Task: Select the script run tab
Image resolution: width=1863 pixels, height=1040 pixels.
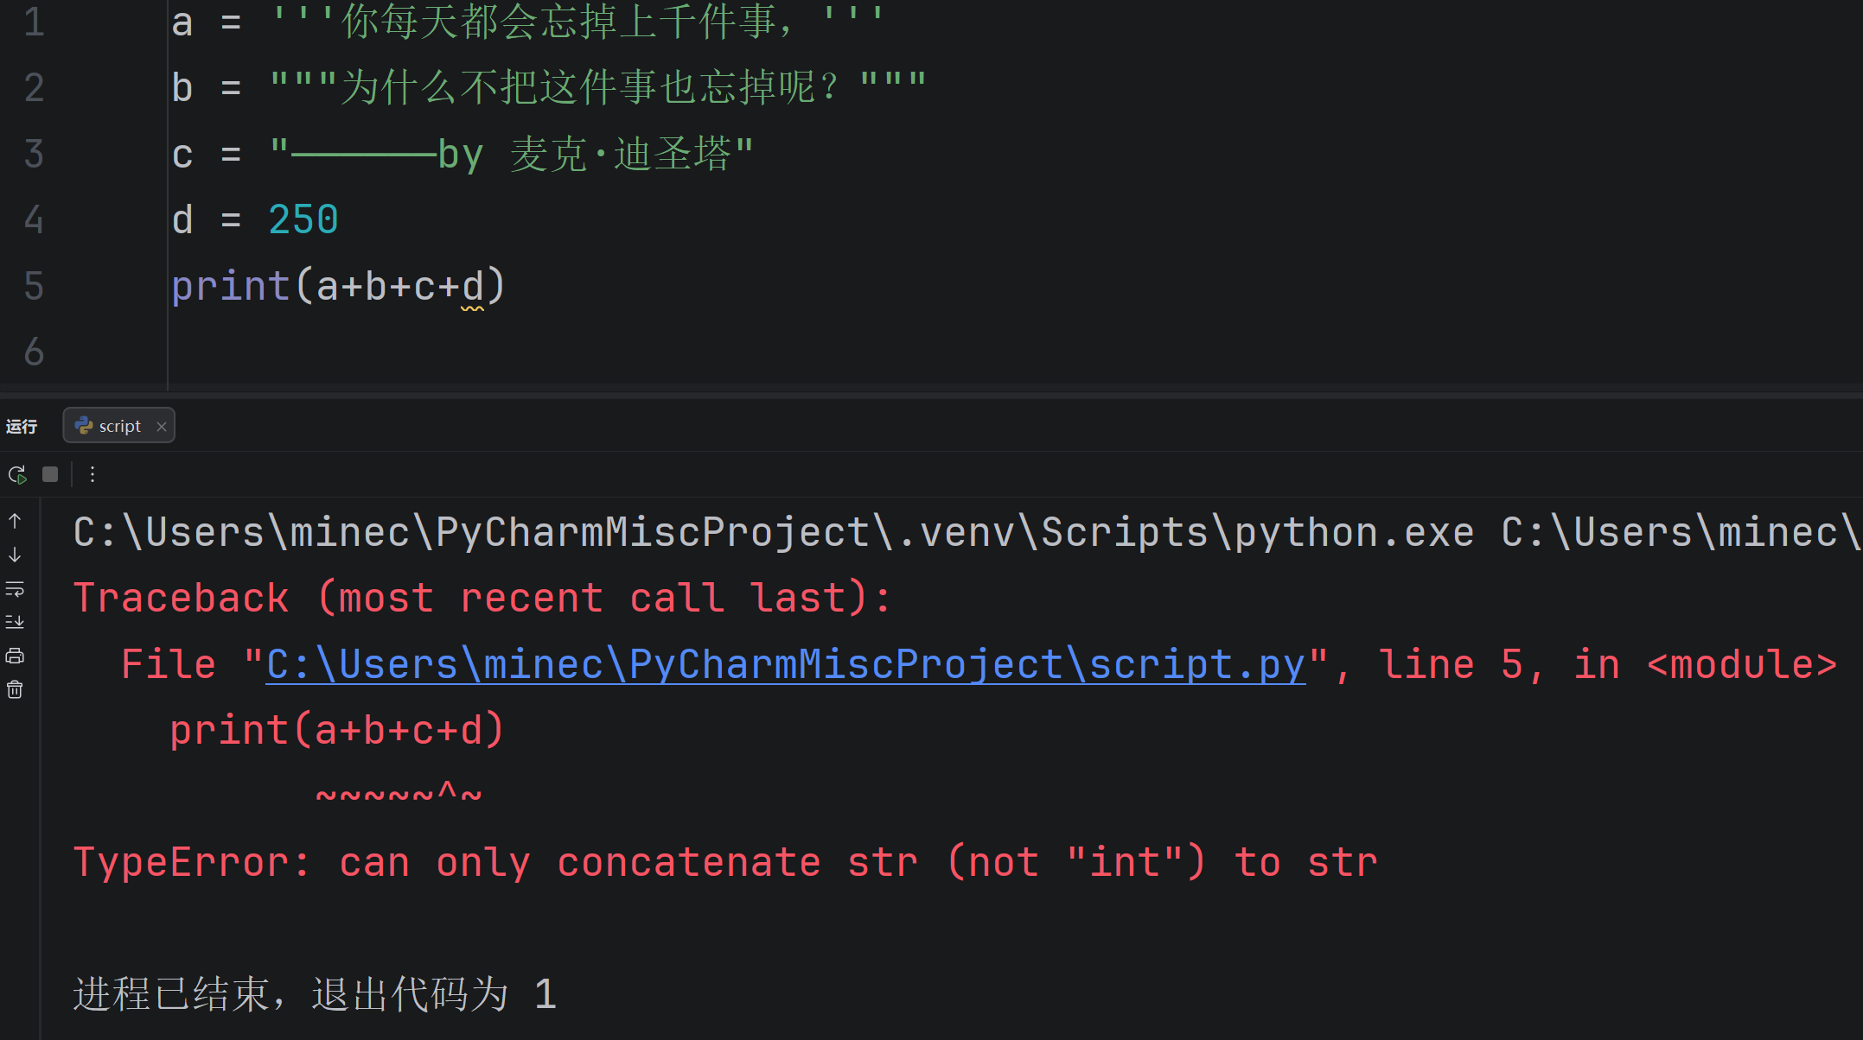Action: (x=118, y=425)
